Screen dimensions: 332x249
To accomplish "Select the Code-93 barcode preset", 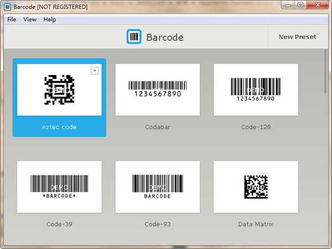I will pyautogui.click(x=157, y=187).
